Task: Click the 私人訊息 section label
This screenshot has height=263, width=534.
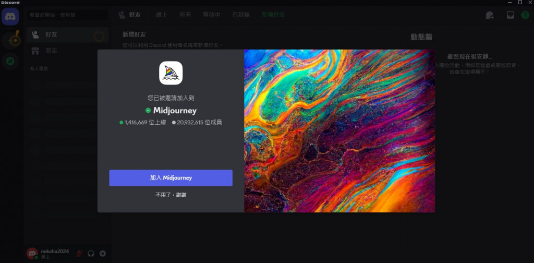Action: click(x=39, y=68)
